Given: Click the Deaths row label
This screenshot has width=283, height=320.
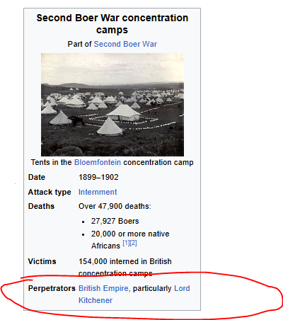Looking at the screenshot, I should pos(41,206).
